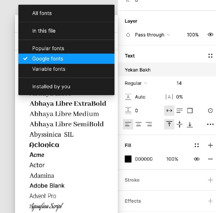Toggle layer visibility eye icon

point(210,35)
